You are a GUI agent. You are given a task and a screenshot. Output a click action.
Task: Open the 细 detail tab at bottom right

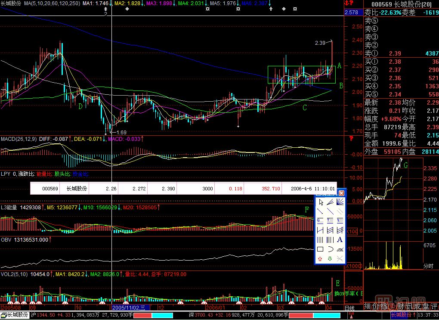pyautogui.click(x=368, y=306)
